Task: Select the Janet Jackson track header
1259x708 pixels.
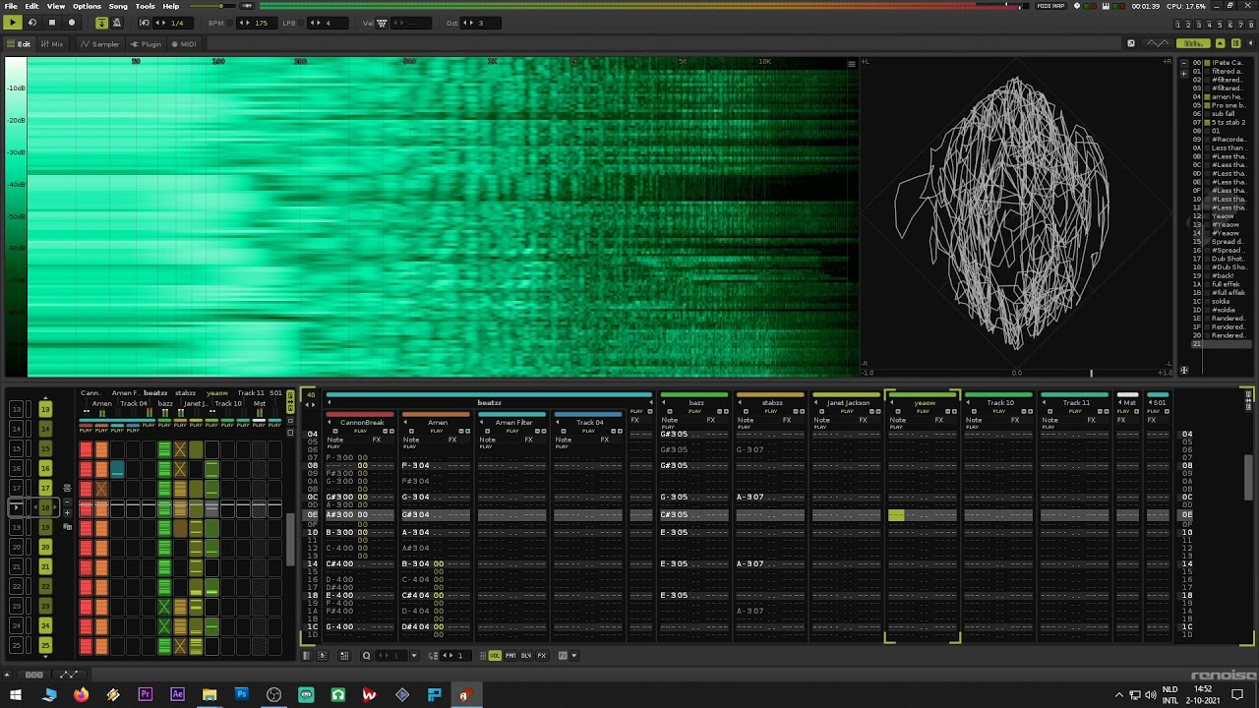Action: 847,402
